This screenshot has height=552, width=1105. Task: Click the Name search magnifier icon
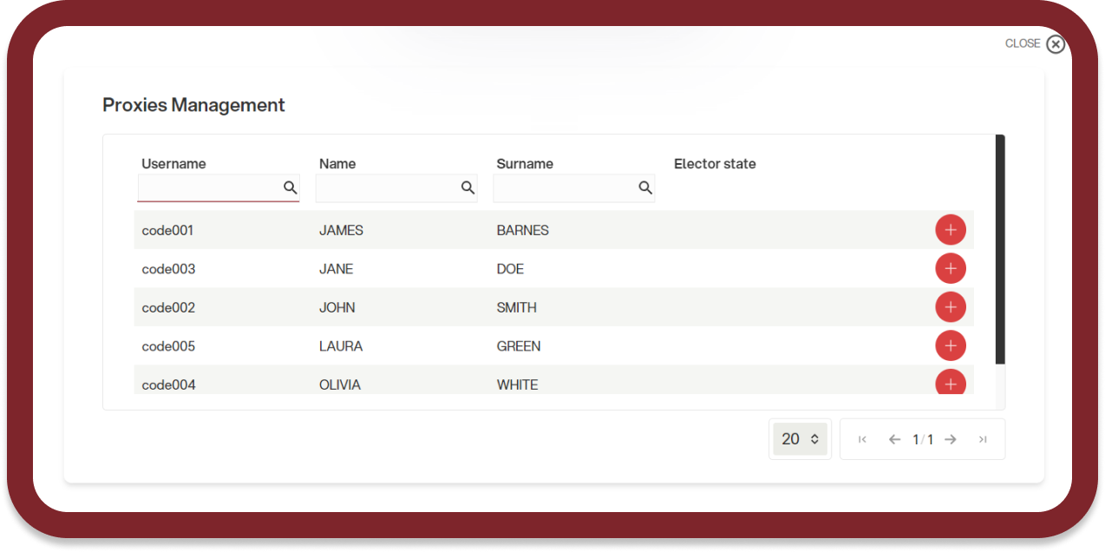(468, 187)
